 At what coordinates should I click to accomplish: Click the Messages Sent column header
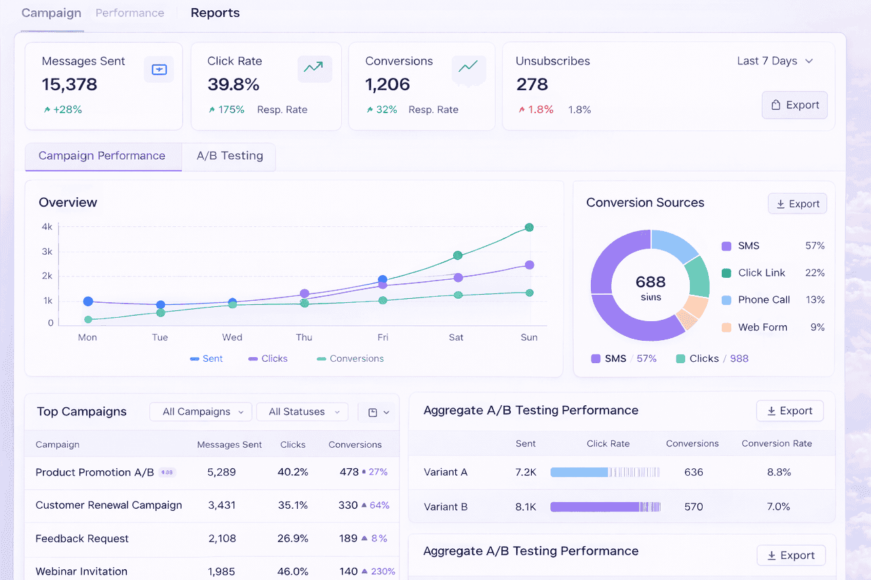point(229,445)
